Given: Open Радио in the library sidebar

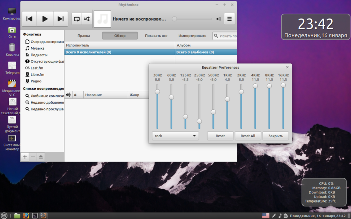Looking at the screenshot, I should click(36, 81).
